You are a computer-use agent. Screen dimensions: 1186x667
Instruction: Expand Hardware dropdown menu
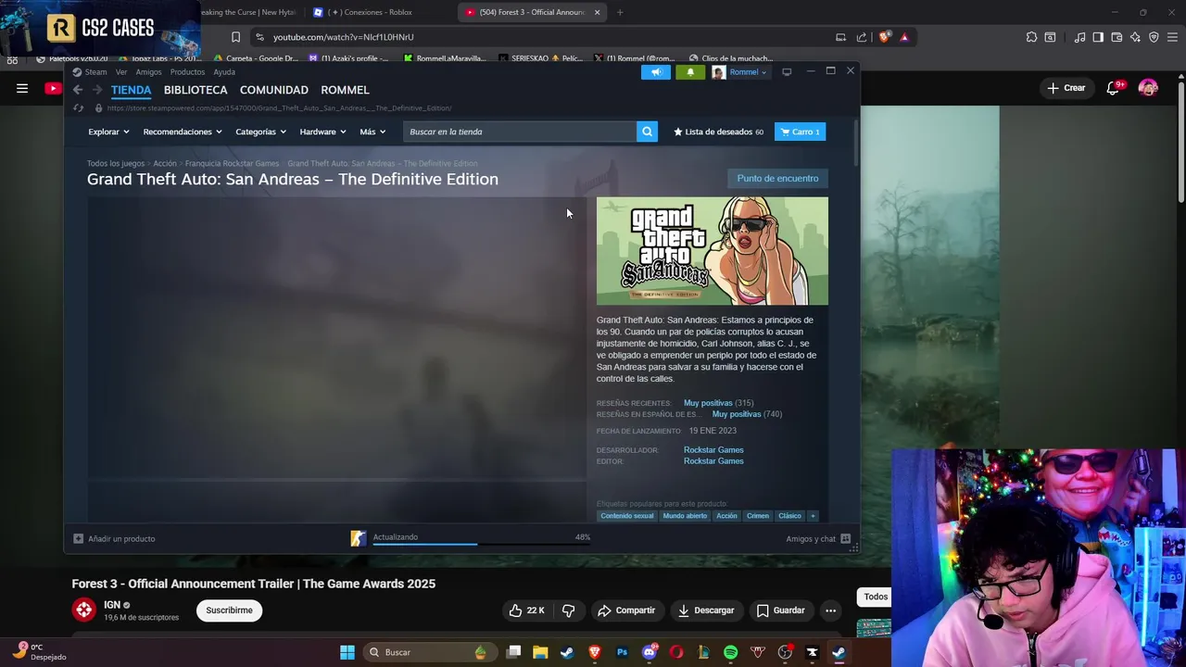322,132
